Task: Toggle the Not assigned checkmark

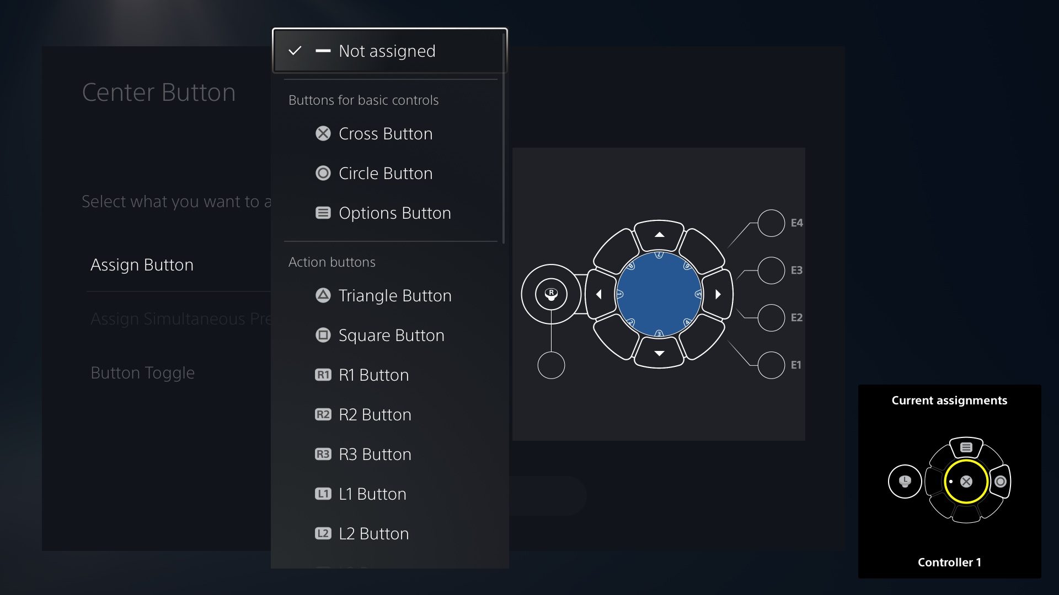Action: pyautogui.click(x=295, y=51)
